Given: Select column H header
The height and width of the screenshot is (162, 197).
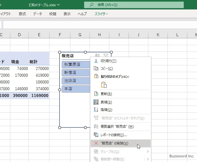Looking at the screenshot, I should coord(99,35).
